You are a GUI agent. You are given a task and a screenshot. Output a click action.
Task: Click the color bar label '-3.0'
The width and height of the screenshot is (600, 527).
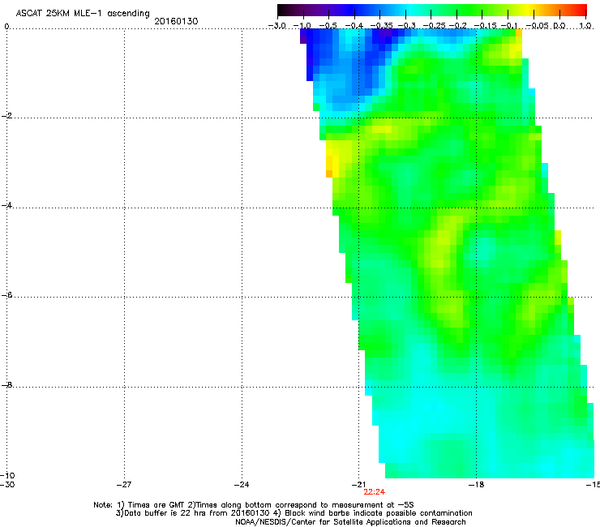point(276,26)
